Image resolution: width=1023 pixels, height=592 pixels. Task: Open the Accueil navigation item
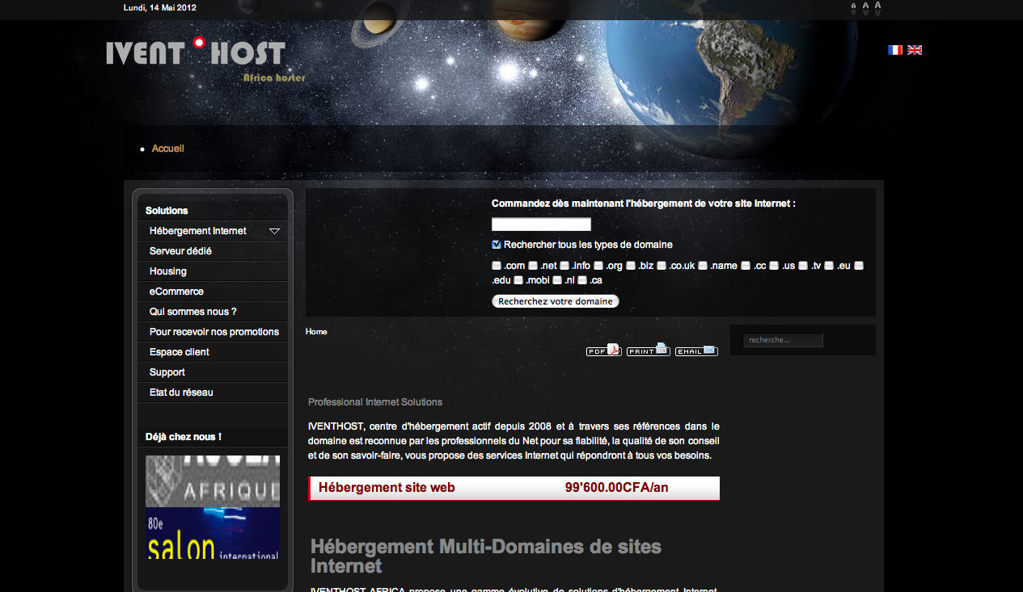pyautogui.click(x=168, y=149)
